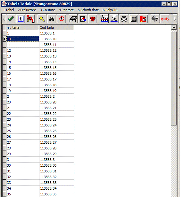Open the SQL query tool
The height and width of the screenshot is (197, 181).
click(x=30, y=19)
